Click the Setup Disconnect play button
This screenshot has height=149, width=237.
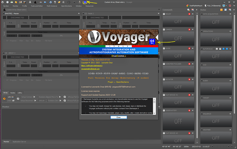[35, 100]
